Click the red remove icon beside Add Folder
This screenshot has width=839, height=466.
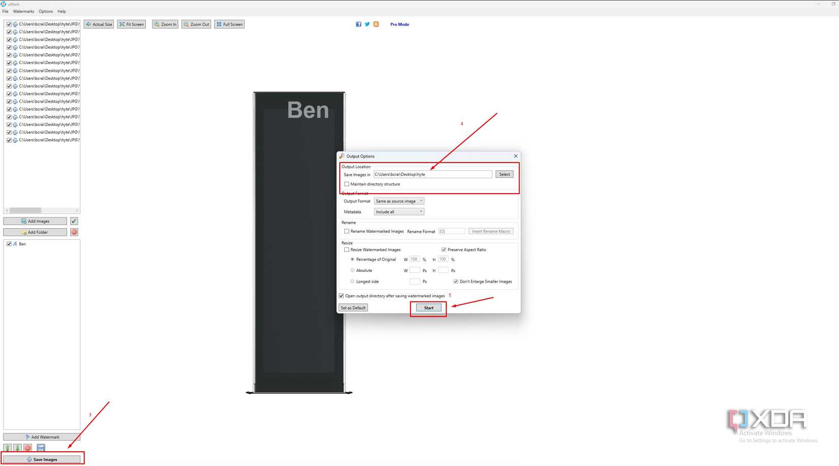(x=74, y=232)
